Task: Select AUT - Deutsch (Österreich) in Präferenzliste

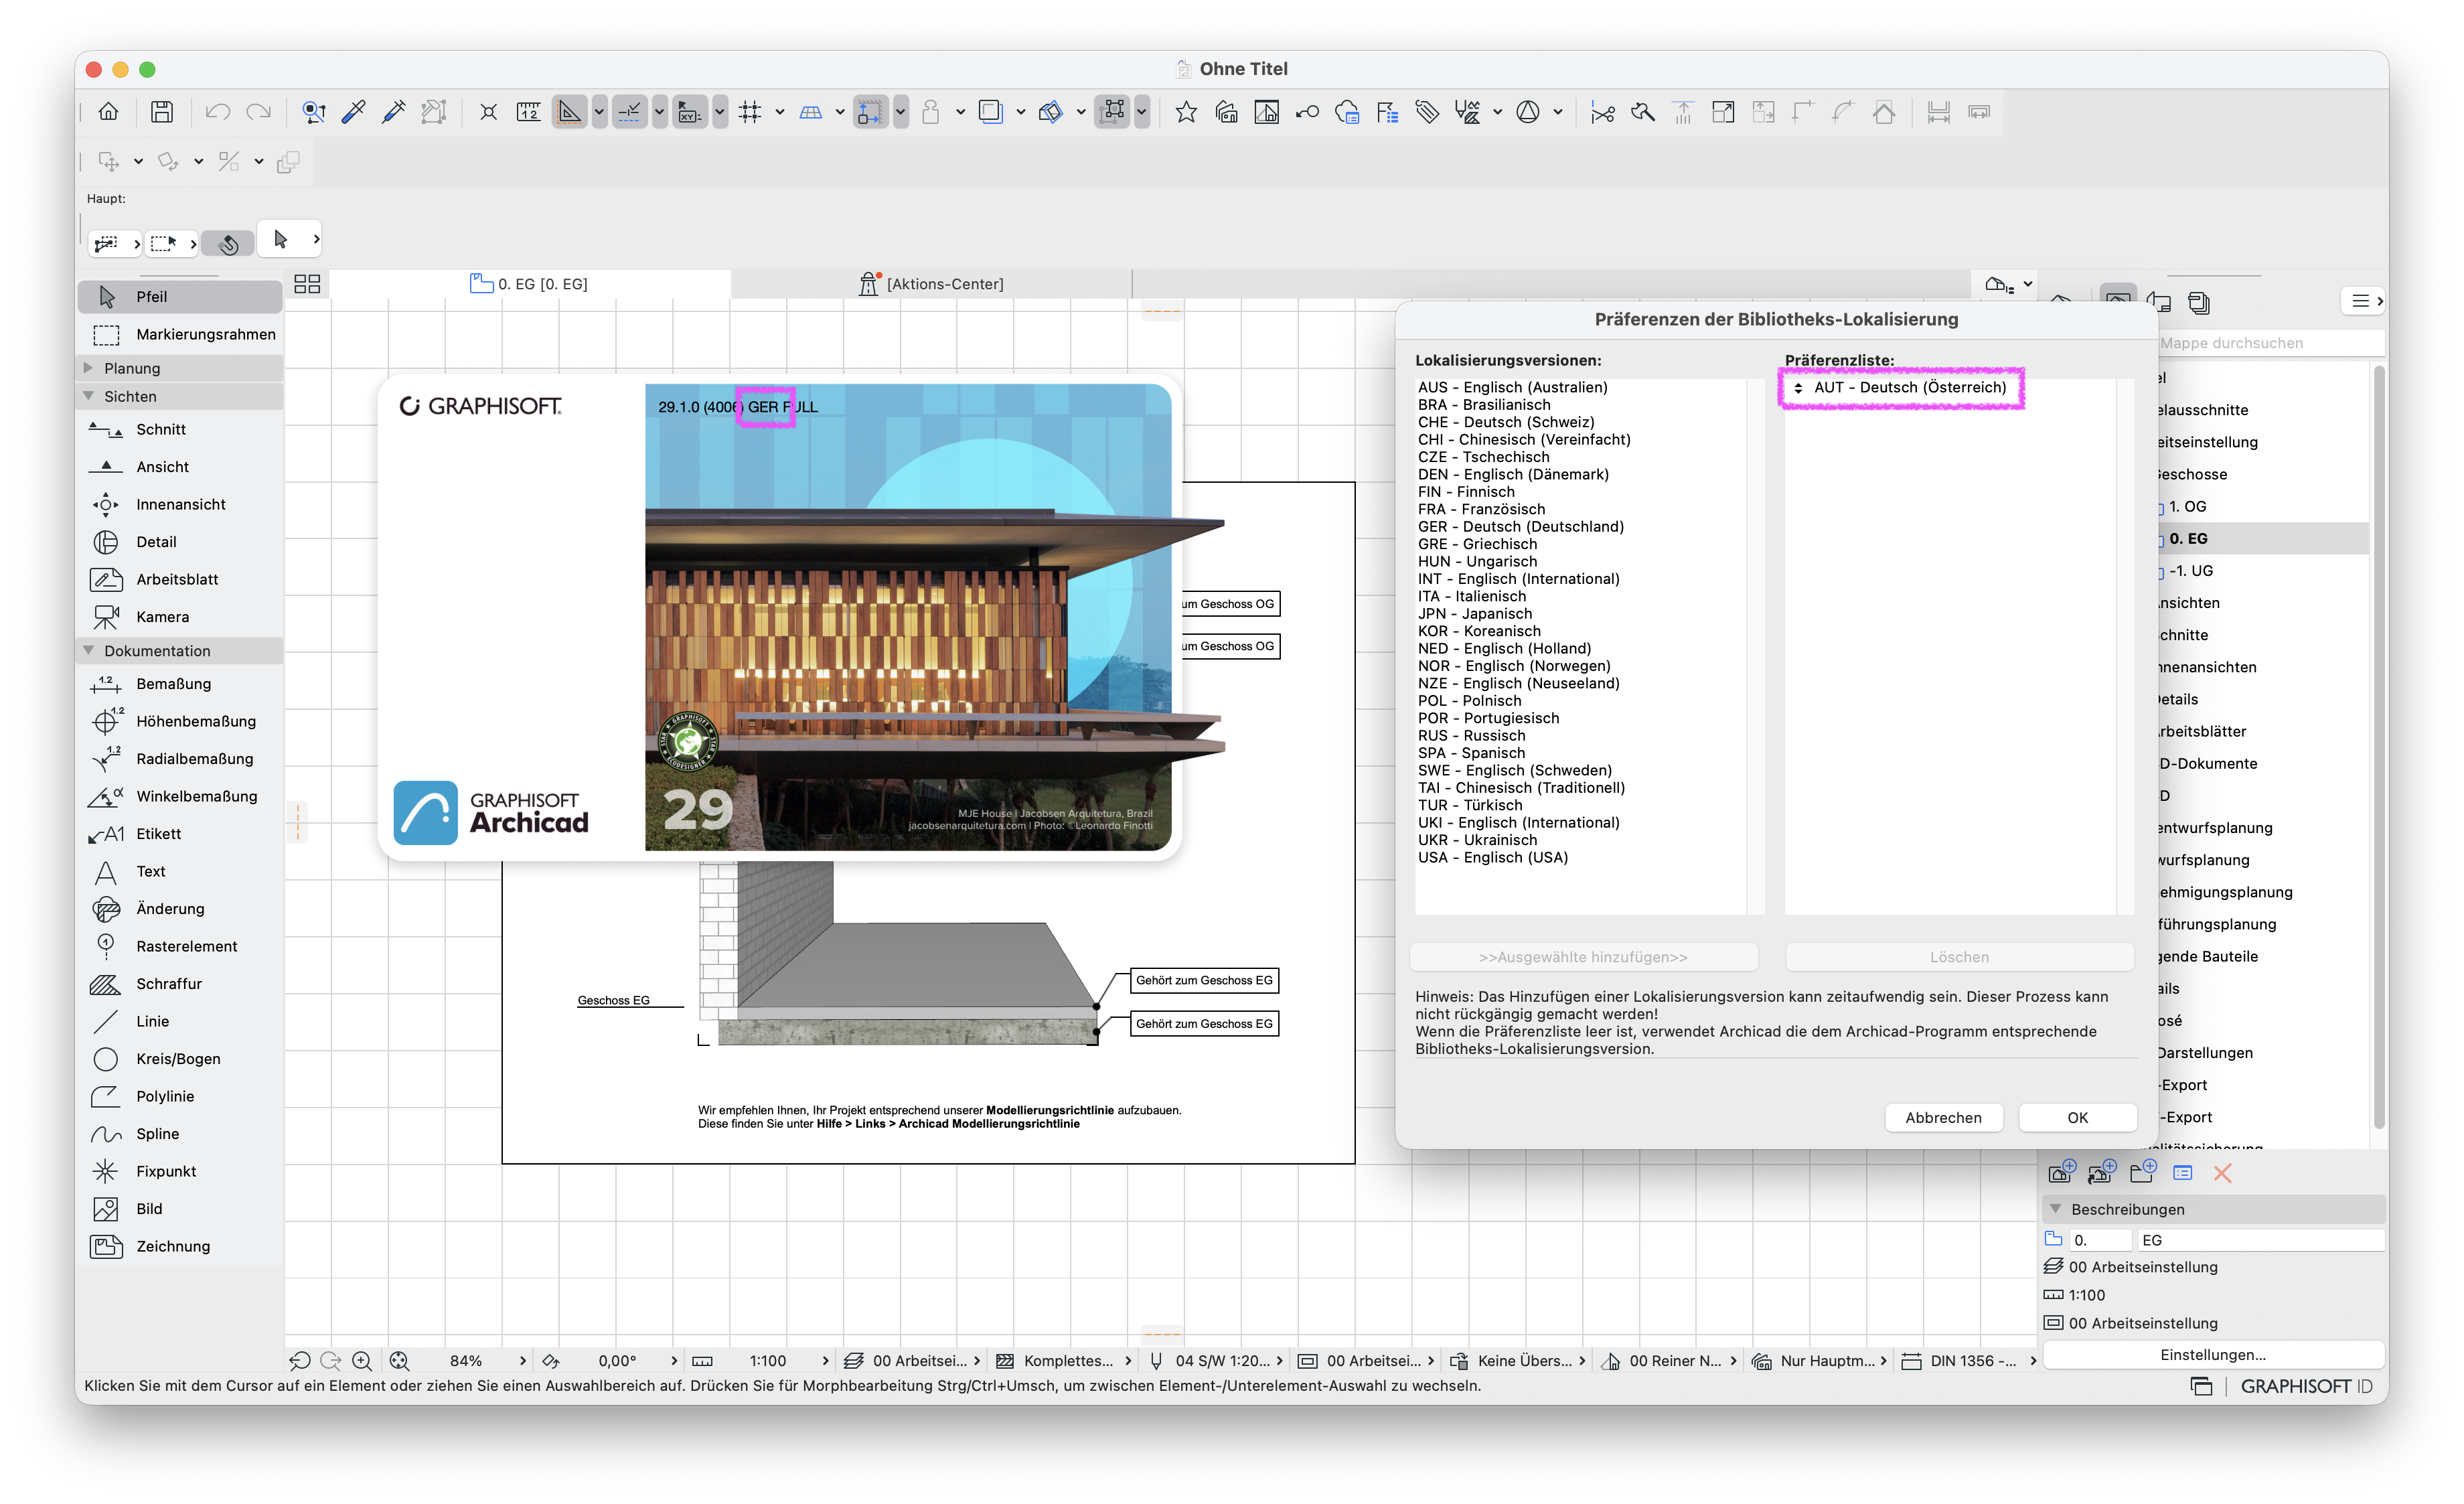Action: [x=1909, y=387]
